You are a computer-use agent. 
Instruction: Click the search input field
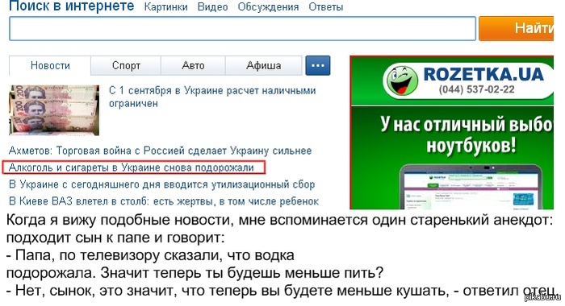(242, 28)
